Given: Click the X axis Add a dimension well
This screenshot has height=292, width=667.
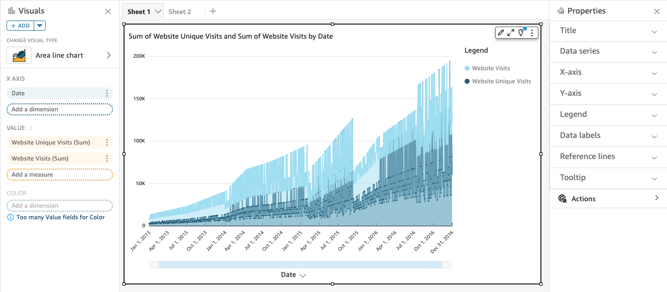Looking at the screenshot, I should 60,109.
